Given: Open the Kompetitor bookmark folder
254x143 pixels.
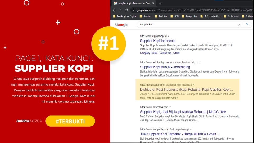Looking at the screenshot, I should point(189,16).
